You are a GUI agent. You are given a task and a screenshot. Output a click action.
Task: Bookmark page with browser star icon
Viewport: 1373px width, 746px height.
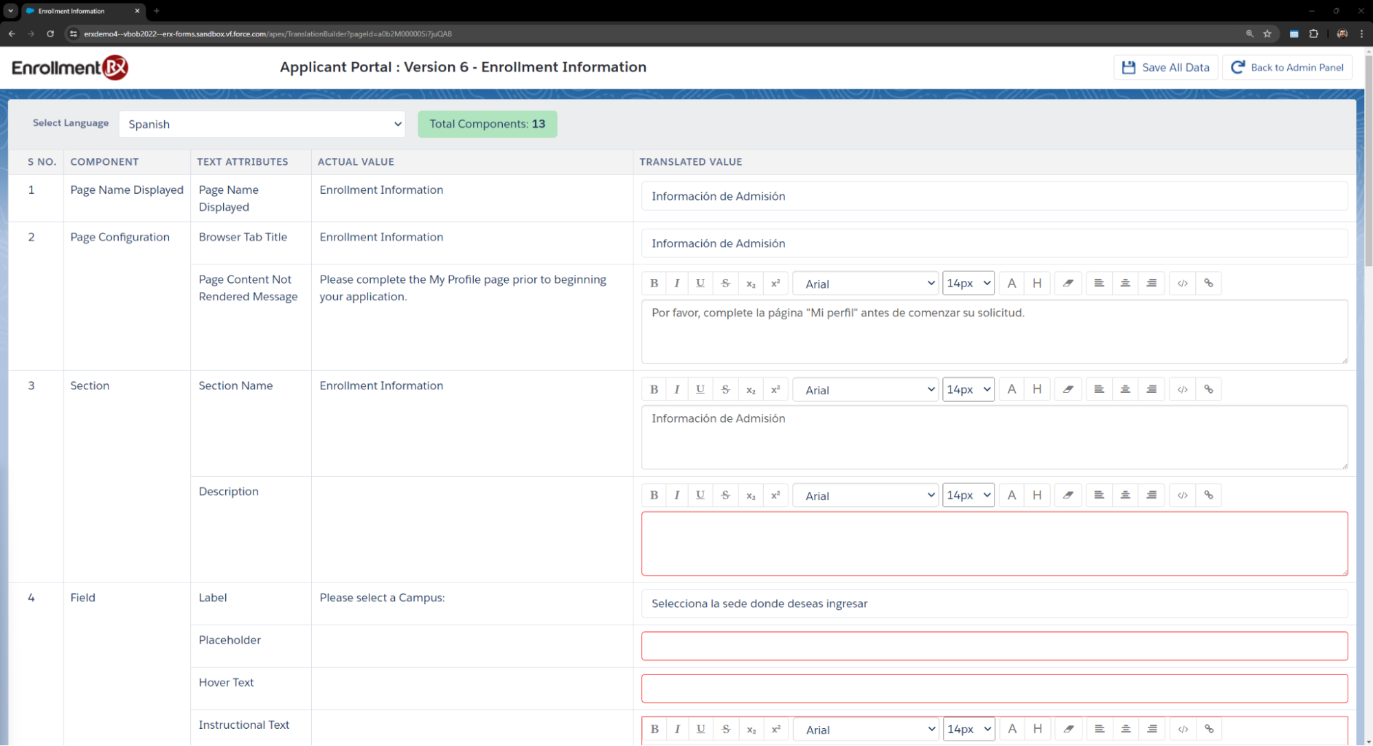tap(1267, 34)
